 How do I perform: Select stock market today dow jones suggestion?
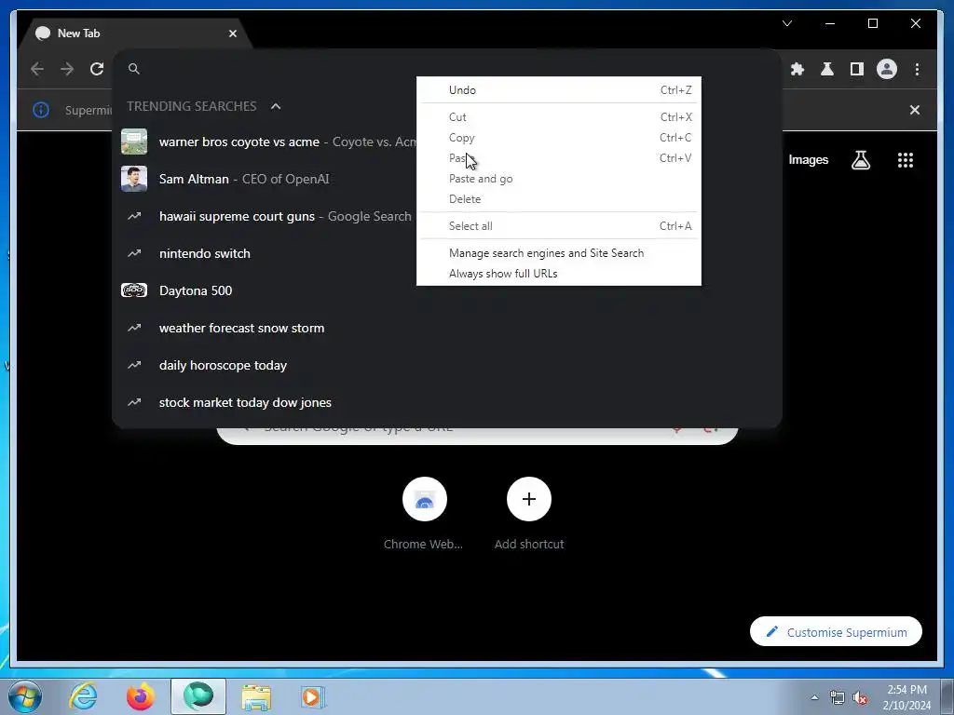coord(446,402)
